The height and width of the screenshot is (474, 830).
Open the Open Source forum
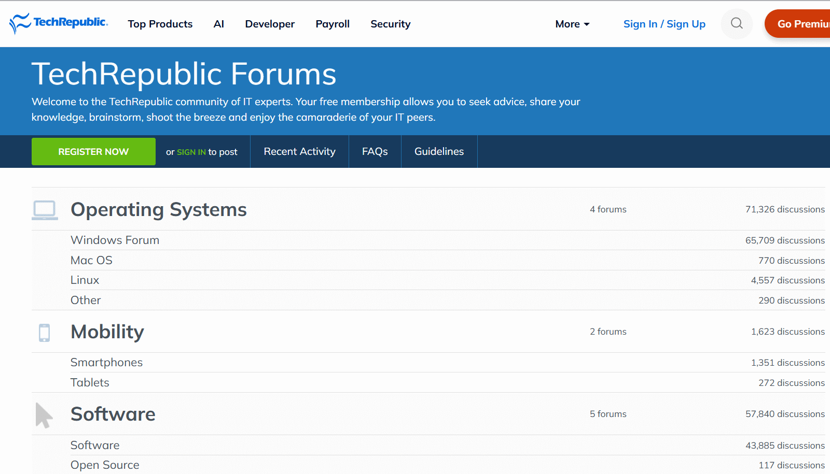pos(105,465)
